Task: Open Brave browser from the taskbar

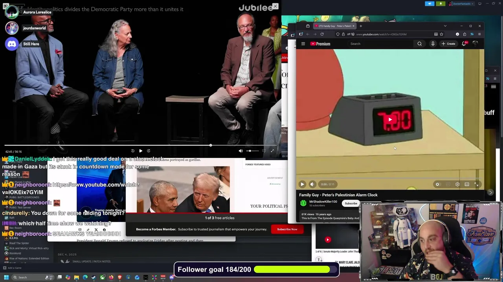Action: click(x=120, y=277)
